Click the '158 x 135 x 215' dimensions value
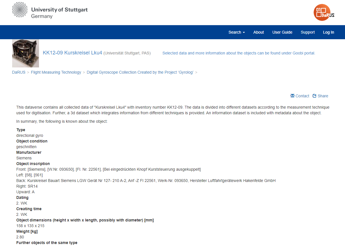Viewport: 345px width, 246px height. [30, 226]
